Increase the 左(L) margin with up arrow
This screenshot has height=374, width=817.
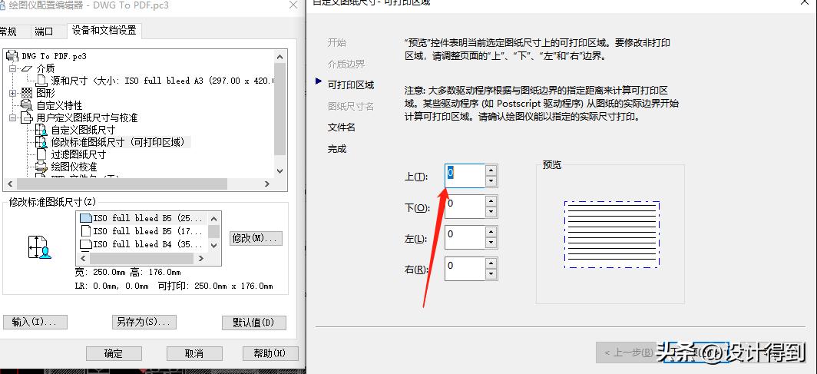pos(491,232)
